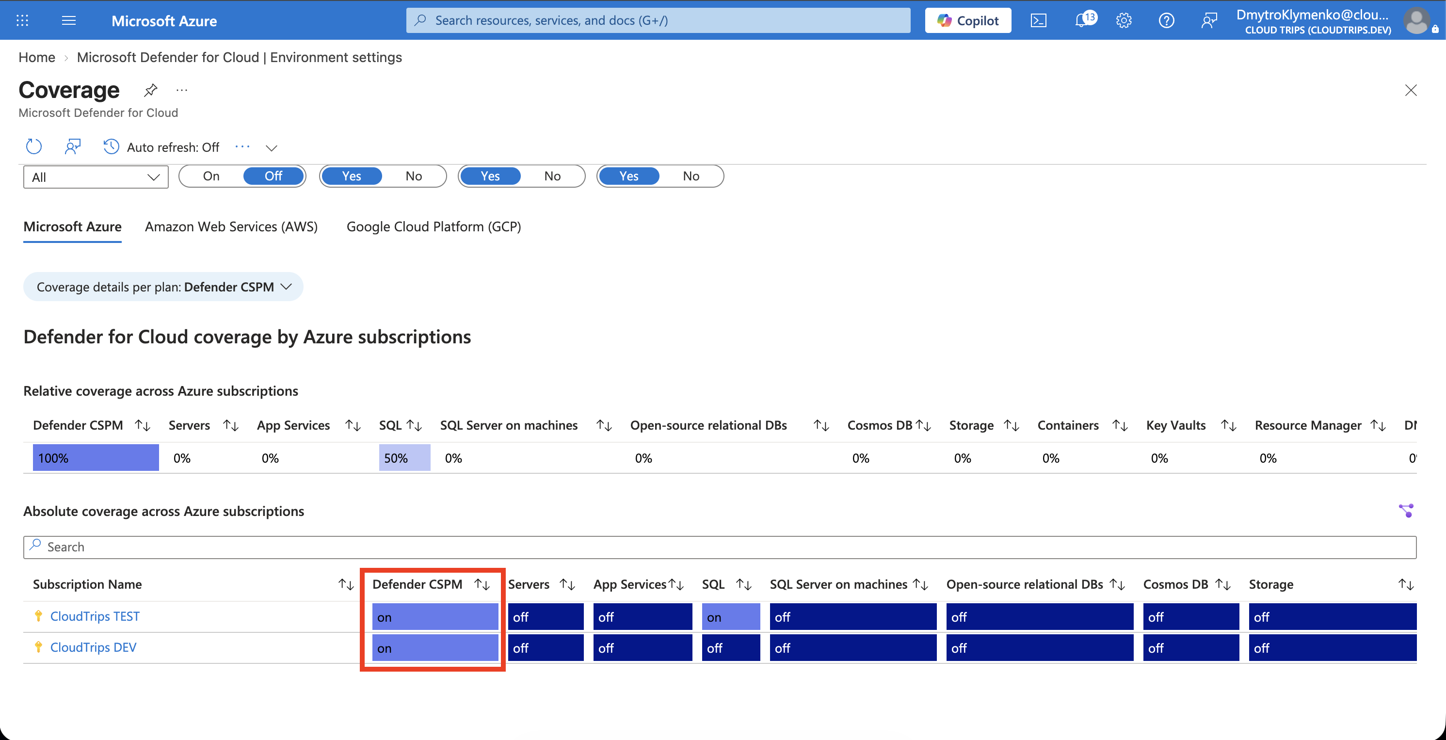Switch to Amazon Web Services (AWS) tab
The height and width of the screenshot is (740, 1446).
tap(231, 227)
